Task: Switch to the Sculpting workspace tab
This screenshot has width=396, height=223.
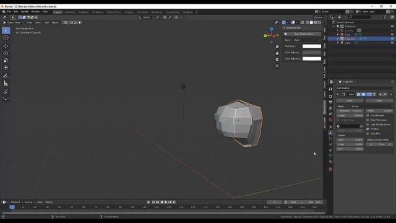Action: 84,12
